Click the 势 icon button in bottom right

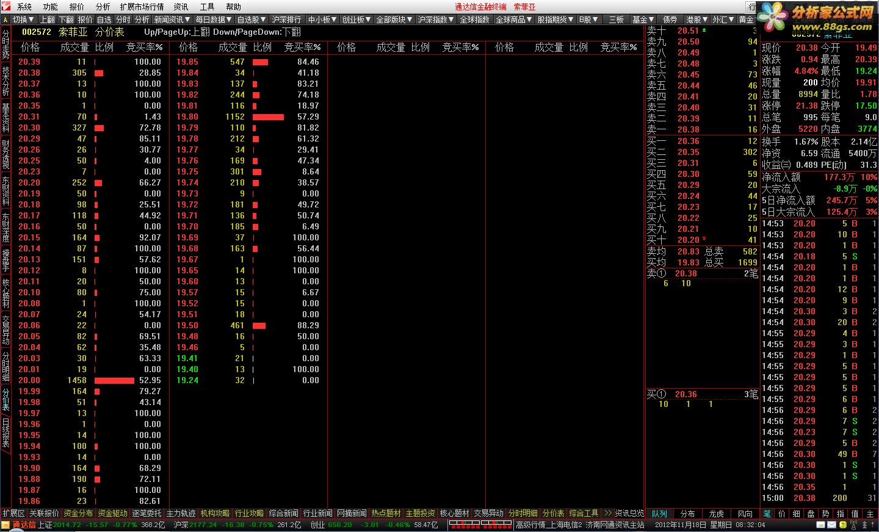click(x=825, y=514)
